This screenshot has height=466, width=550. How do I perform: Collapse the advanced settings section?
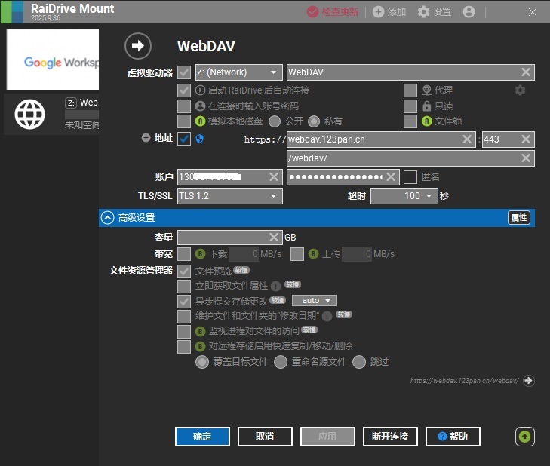click(x=107, y=218)
